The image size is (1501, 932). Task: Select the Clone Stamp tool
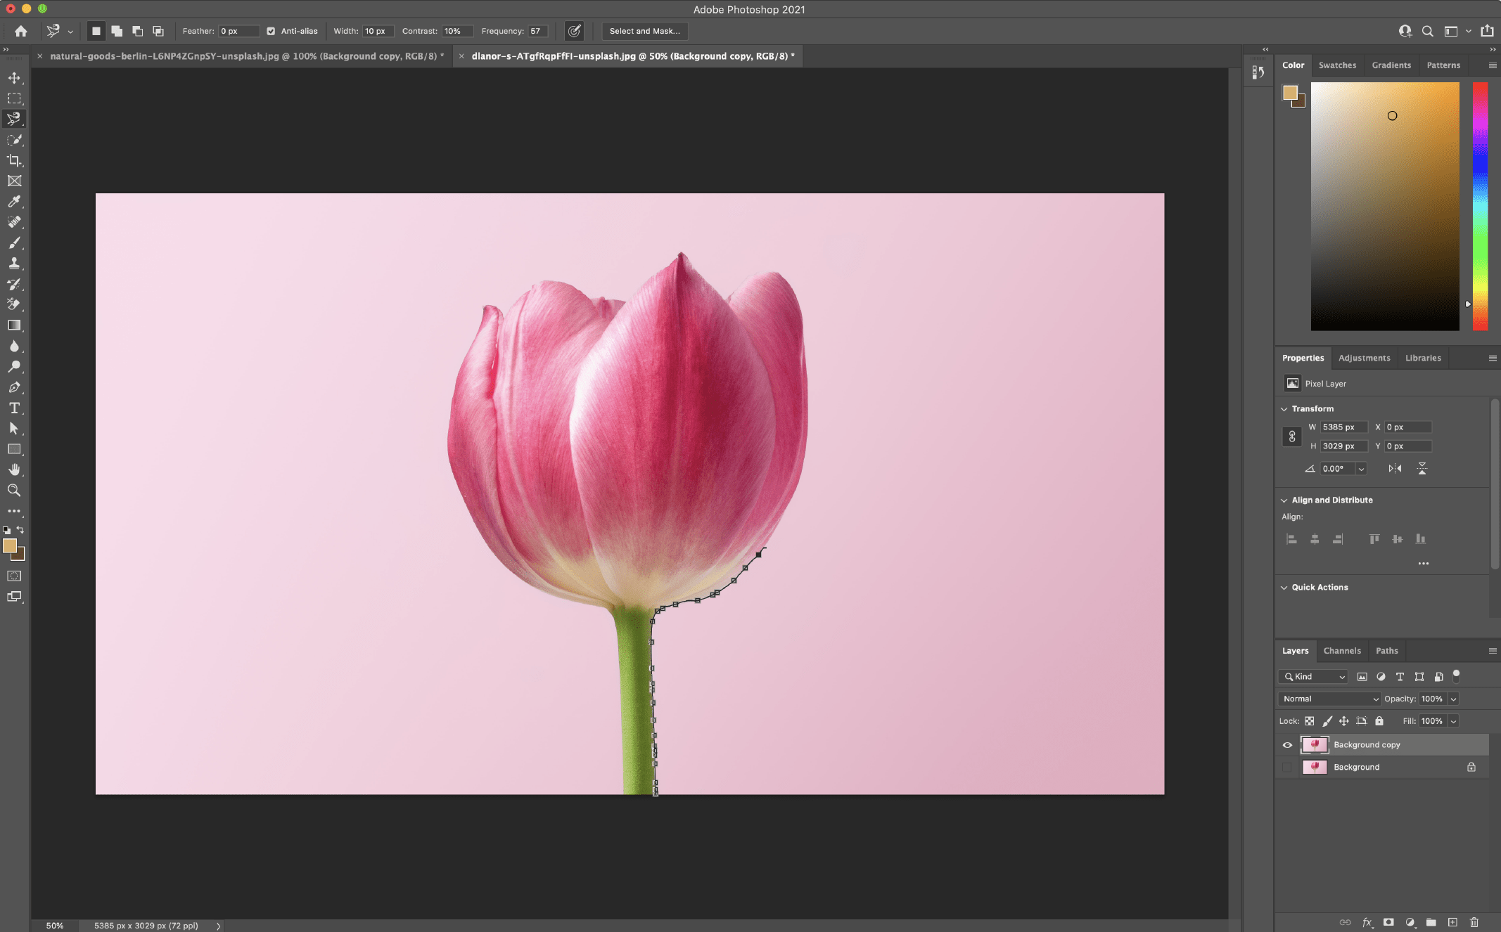[x=14, y=263]
